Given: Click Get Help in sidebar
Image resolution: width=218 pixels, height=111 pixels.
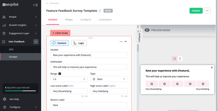Looking at the screenshot, I should (14, 99).
